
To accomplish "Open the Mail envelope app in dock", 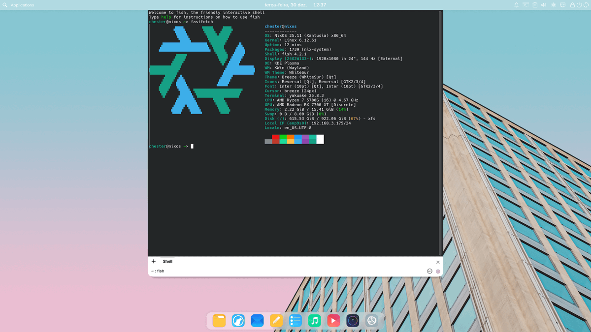I will click(257, 321).
